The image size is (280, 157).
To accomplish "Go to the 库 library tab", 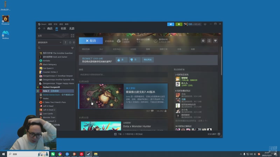I will 57,29.
